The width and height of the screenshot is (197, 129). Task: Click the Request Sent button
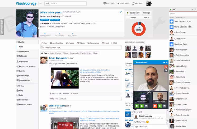[133, 13]
